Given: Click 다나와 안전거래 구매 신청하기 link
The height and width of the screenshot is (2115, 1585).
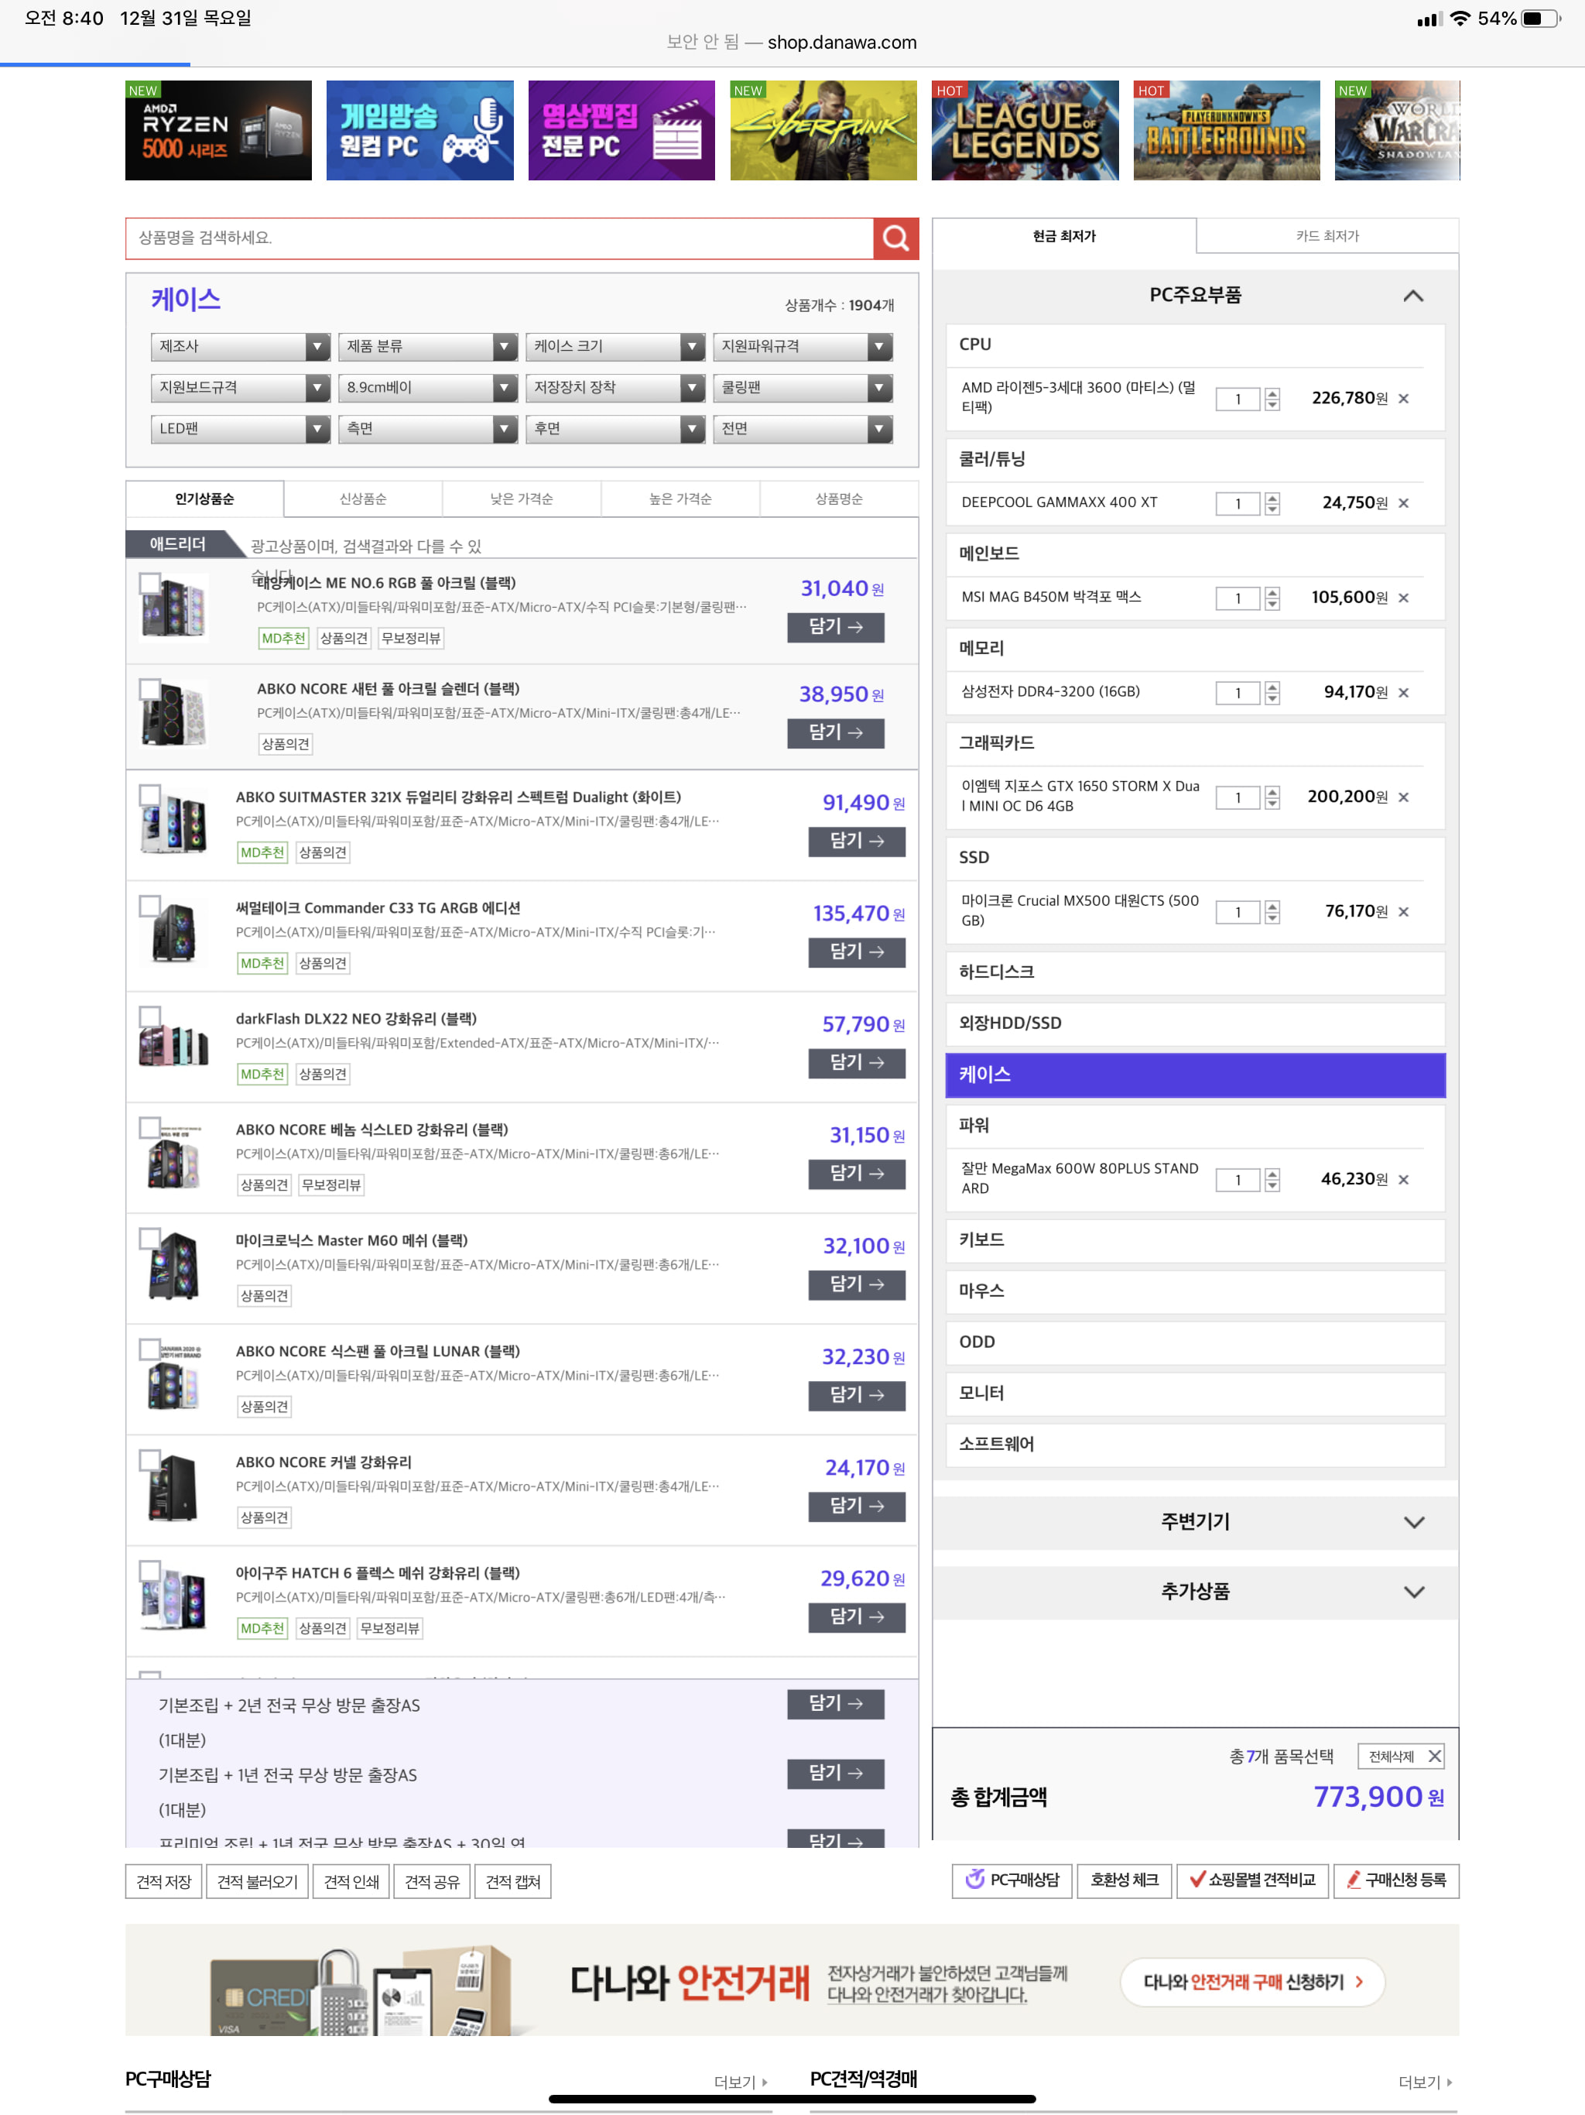Looking at the screenshot, I should click(x=1252, y=1982).
